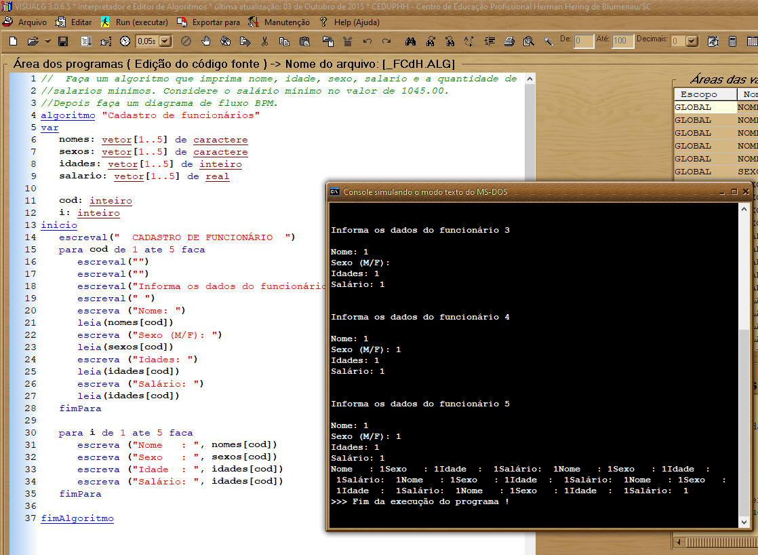Cut selection with the scissors icon
The image size is (758, 555).
(264, 41)
